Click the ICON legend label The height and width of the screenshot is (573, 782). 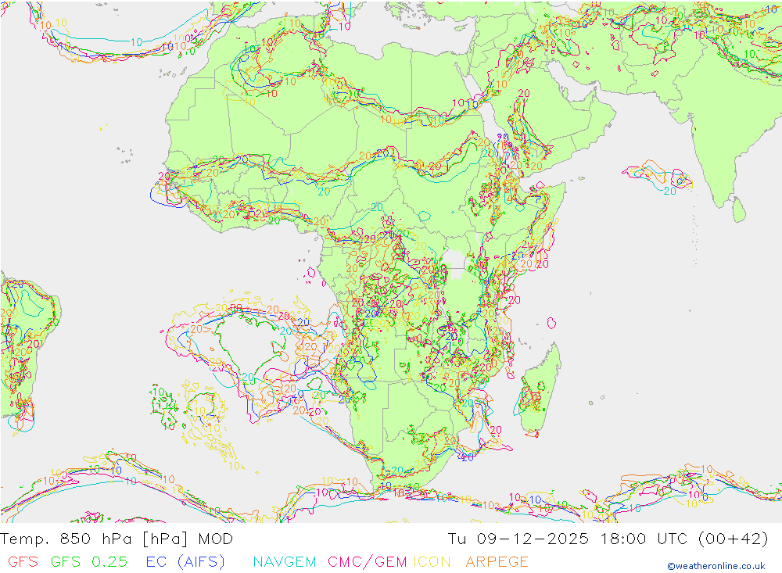pyautogui.click(x=432, y=561)
